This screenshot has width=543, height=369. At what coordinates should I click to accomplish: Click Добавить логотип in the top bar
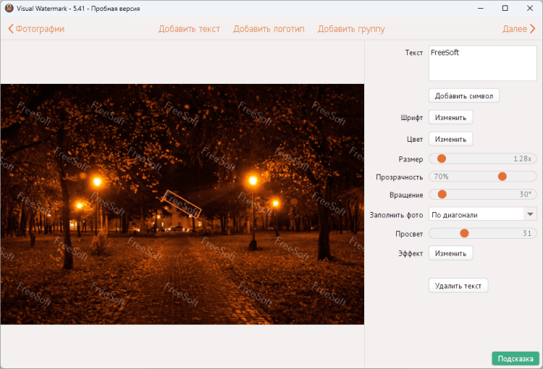[x=269, y=29]
